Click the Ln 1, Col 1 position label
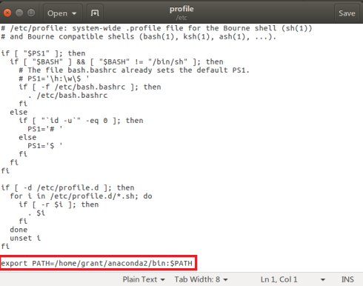This screenshot has height=286, width=363. (279, 279)
